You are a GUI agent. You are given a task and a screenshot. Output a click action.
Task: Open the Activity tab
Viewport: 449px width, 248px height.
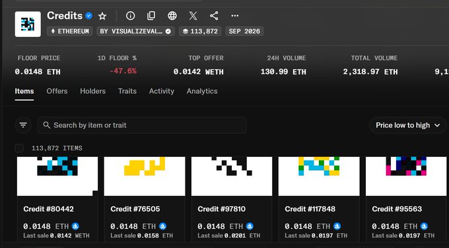[x=162, y=91]
